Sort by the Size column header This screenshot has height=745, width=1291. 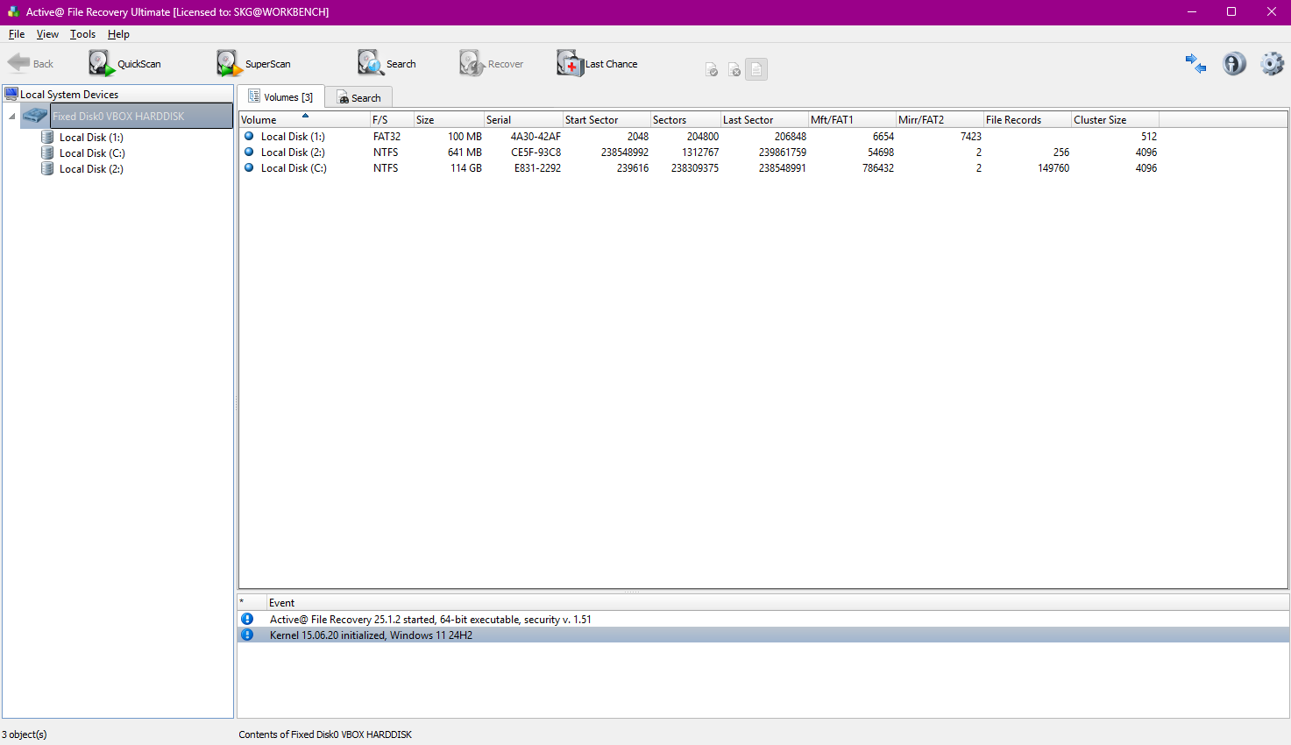click(449, 119)
